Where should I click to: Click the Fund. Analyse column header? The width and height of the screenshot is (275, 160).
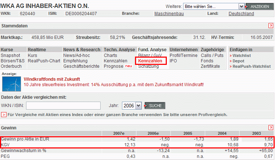coord(152,50)
